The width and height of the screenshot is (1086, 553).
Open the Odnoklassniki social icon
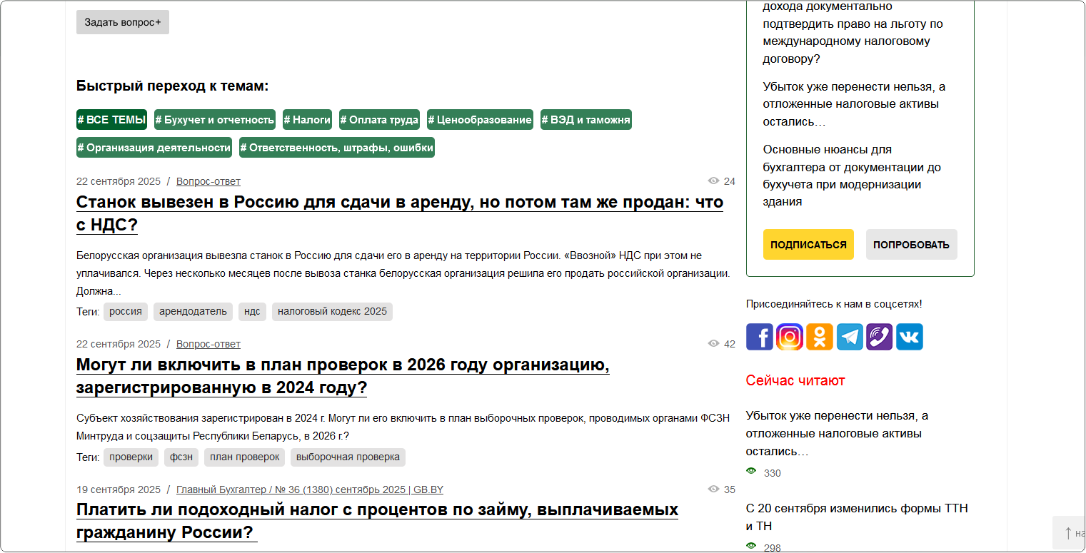[x=819, y=337]
